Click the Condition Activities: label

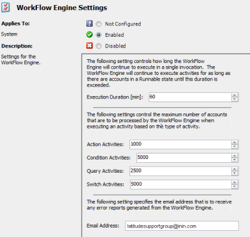point(109,158)
